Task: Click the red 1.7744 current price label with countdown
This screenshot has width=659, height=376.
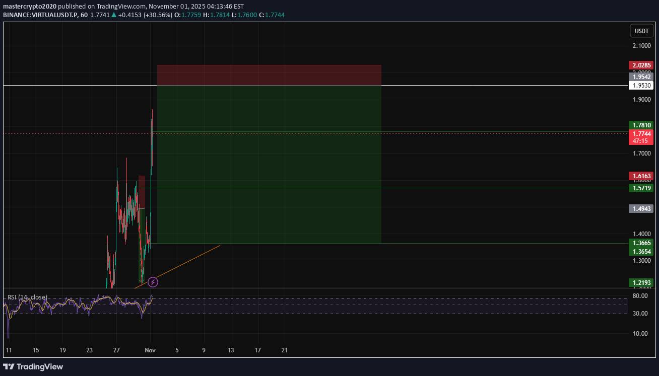Action: pyautogui.click(x=640, y=137)
